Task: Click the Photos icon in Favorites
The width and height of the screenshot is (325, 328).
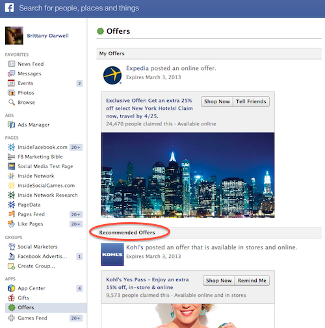Action: tap(11, 93)
